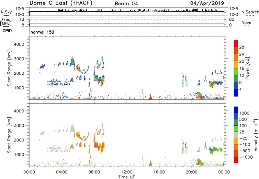Image resolution: width=259 pixels, height=179 pixels.
Task: Click orange −500 to −100 velocity colorbar segment
Action: click(x=236, y=148)
